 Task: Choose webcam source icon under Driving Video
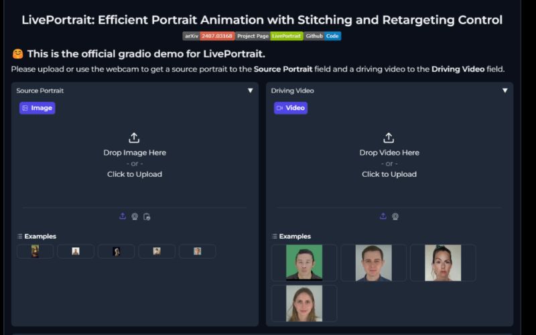[395, 216]
